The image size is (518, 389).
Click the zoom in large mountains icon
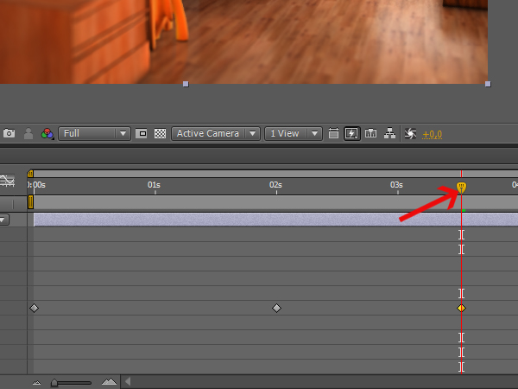point(109,381)
